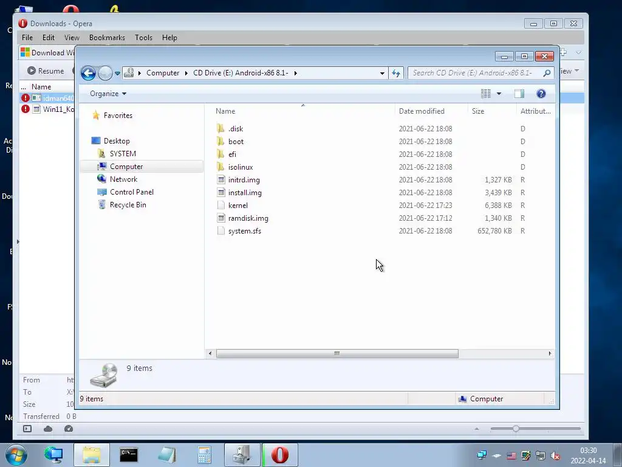Select the isolinux folder
Viewport: 622px width, 467px height.
241,167
